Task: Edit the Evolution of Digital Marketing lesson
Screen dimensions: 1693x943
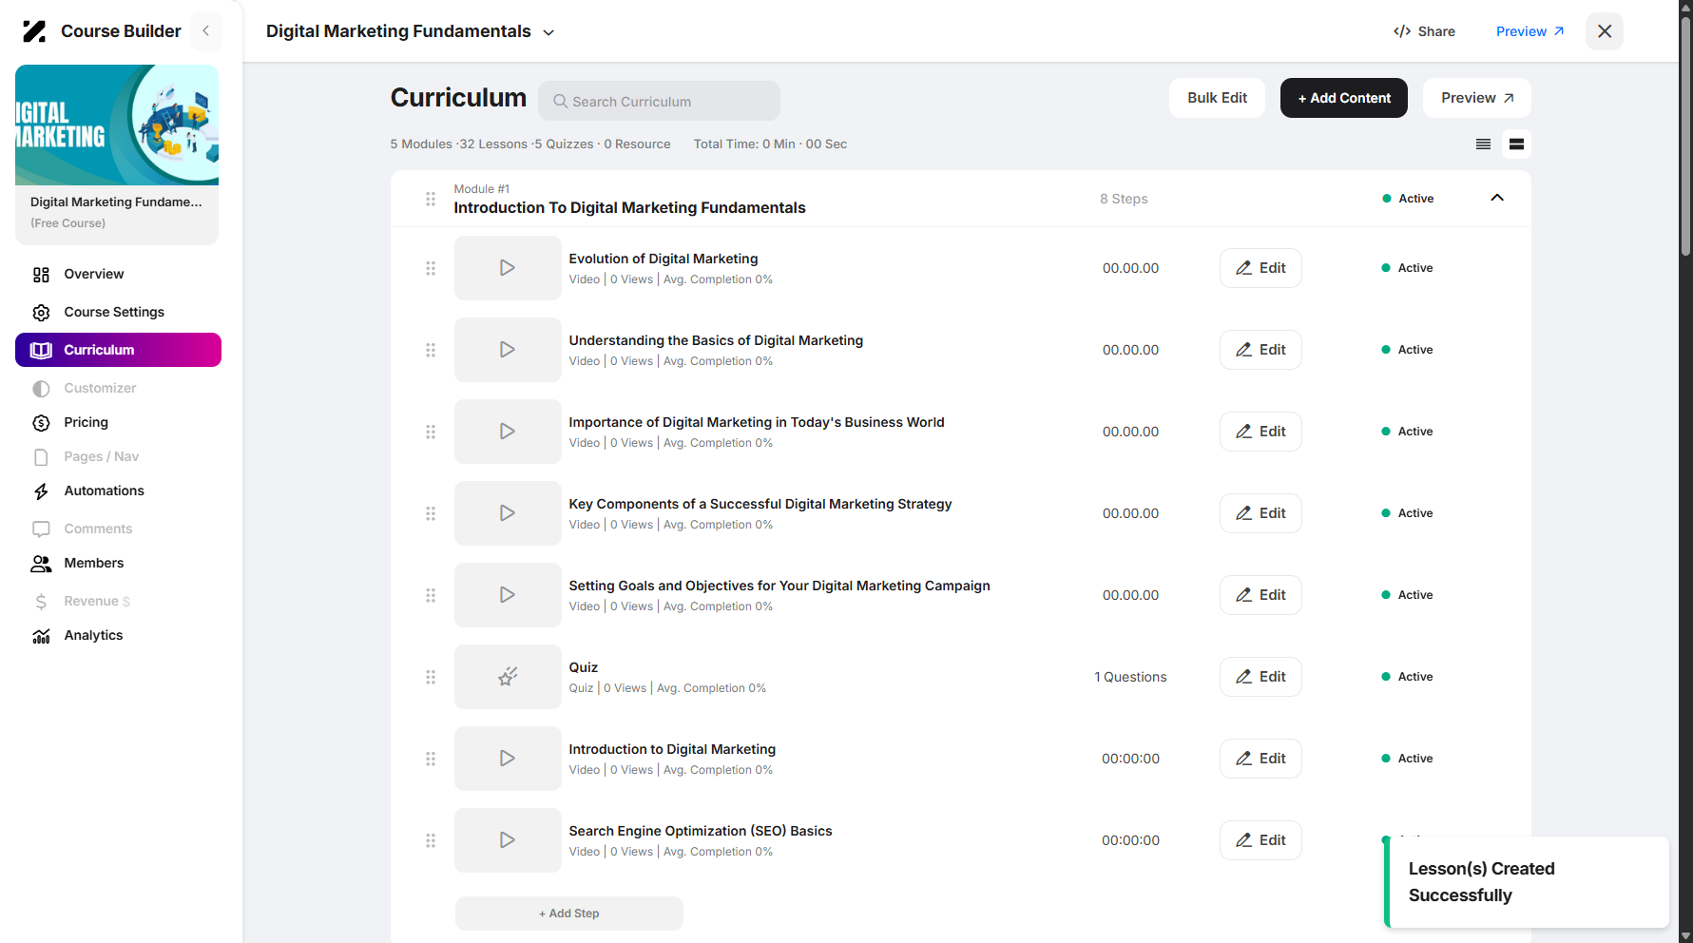Action: [1260, 268]
